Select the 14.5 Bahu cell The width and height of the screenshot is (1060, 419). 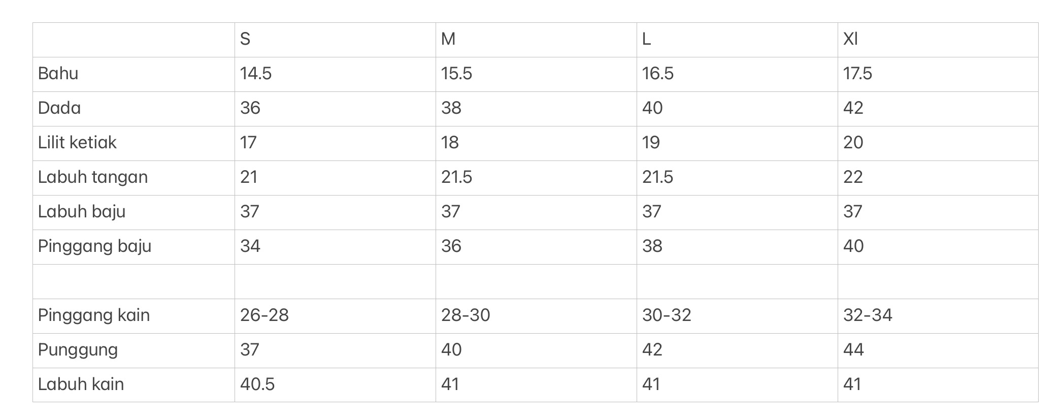point(256,74)
